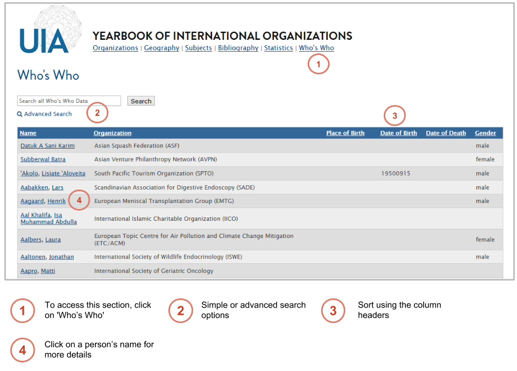517x371 pixels.
Task: Click the 19500915 date of birth value
Action: pyautogui.click(x=396, y=173)
